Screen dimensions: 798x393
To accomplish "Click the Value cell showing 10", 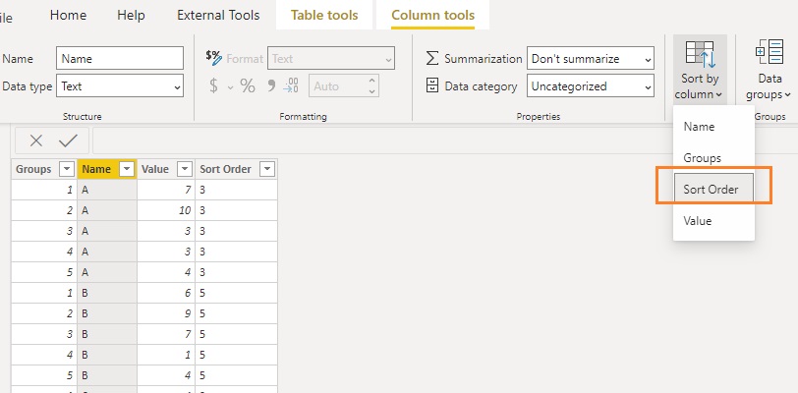I will 166,210.
